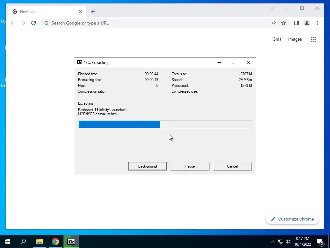Open File Explorer from taskbar
Image resolution: width=330 pixels, height=248 pixels.
[39, 242]
